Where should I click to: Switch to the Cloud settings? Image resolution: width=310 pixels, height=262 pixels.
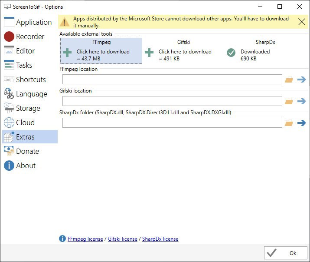[x=30, y=123]
